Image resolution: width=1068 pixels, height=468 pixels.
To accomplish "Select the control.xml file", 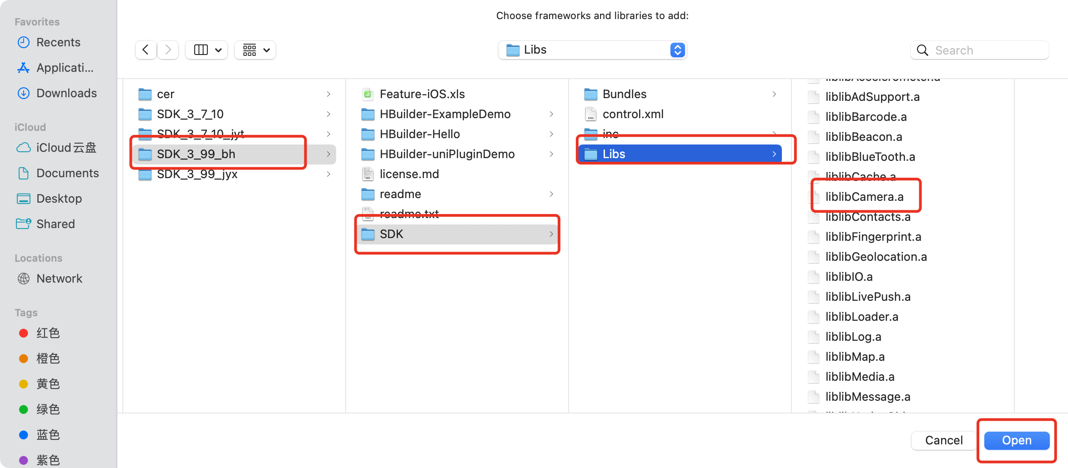I will coord(633,114).
